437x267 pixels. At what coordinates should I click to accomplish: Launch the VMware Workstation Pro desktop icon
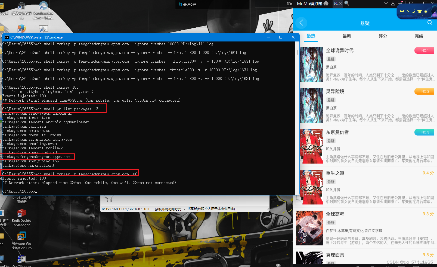click(x=22, y=241)
